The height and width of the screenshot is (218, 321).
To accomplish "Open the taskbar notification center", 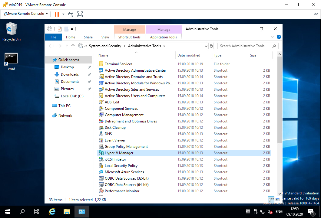I will (311, 212).
